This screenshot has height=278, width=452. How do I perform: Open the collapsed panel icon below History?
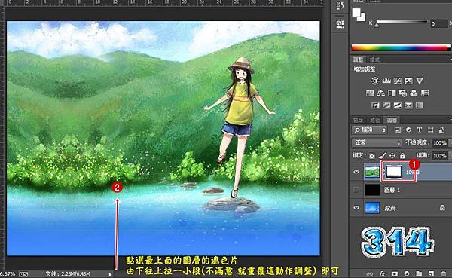tap(341, 23)
